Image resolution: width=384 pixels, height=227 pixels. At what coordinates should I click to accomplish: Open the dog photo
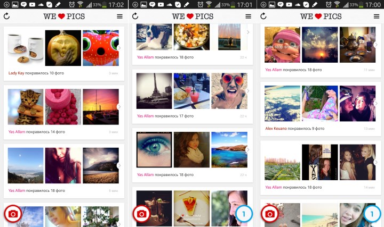[154, 37]
